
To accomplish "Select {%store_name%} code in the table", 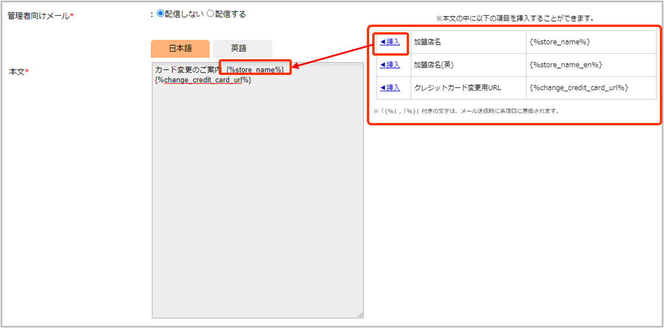I will tap(560, 42).
